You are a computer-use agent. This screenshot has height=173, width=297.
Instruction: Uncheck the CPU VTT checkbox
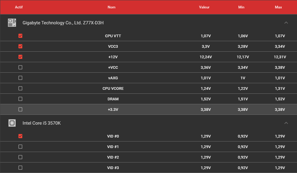point(20,36)
